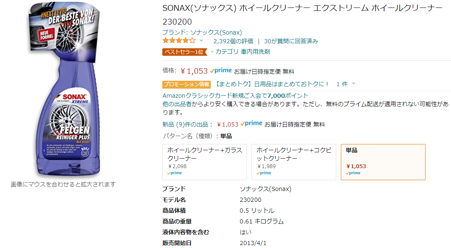The height and width of the screenshot is (248, 451).
Task: Click the プロモーション情報 orange label
Action: coord(186,84)
